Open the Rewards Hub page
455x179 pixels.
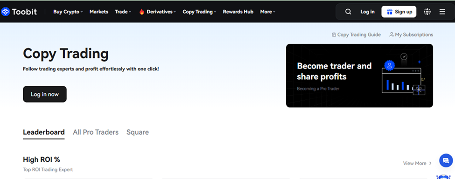point(238,12)
